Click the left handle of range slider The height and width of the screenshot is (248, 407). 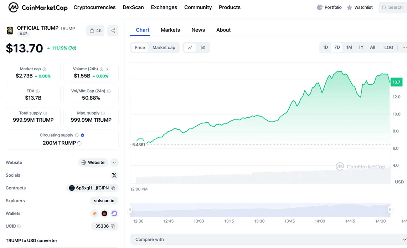130,209
